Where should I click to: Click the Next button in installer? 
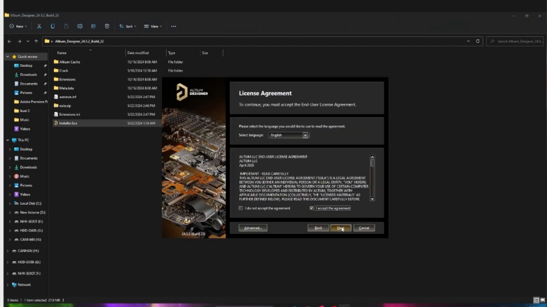[341, 228]
